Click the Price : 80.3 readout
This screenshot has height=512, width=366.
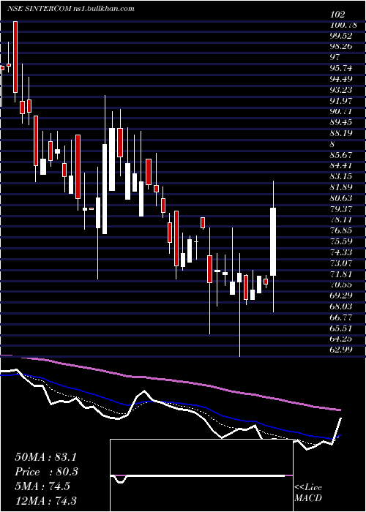point(46,472)
